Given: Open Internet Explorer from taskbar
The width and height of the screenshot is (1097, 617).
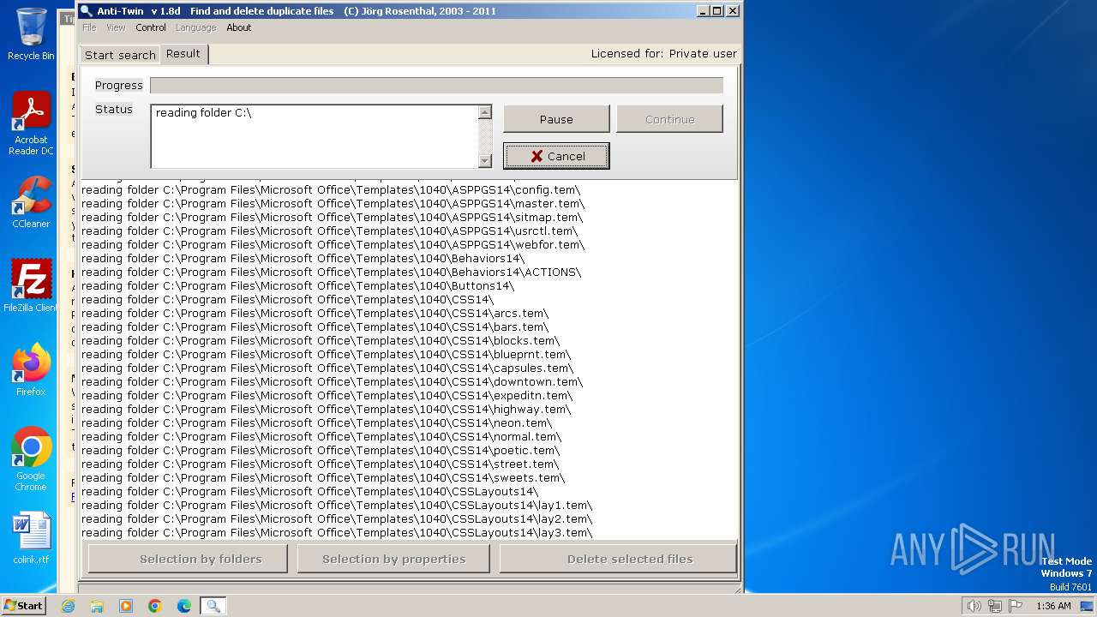Looking at the screenshot, I should click(x=68, y=606).
